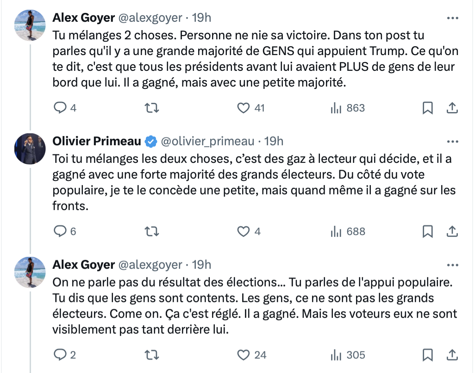Open the @alexgoyer handle in first tweet

pos(150,18)
